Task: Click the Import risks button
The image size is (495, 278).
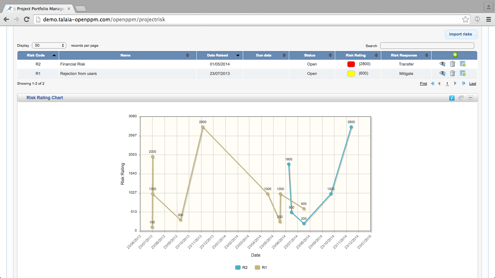Action: click(461, 34)
